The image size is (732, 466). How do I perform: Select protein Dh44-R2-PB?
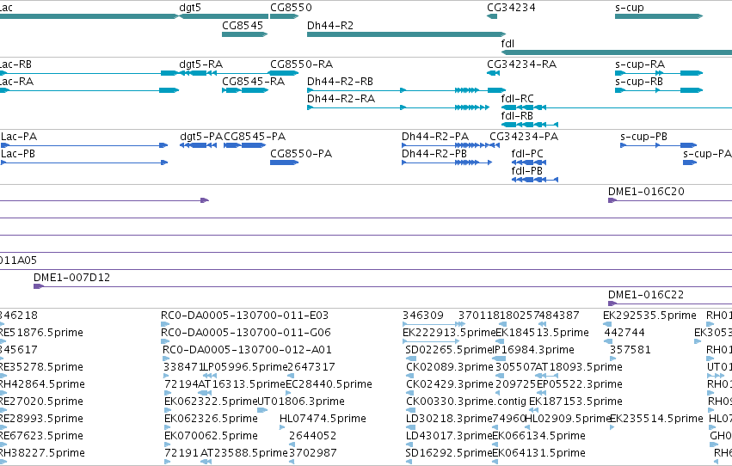pyautogui.click(x=434, y=154)
